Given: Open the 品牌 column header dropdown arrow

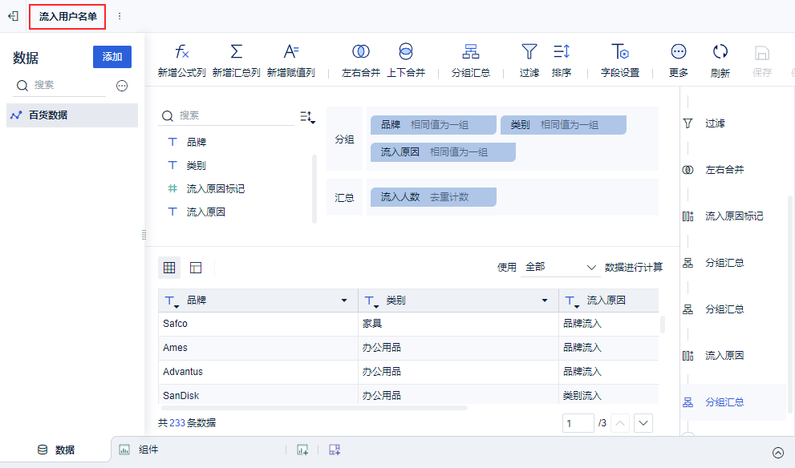Looking at the screenshot, I should click(344, 301).
